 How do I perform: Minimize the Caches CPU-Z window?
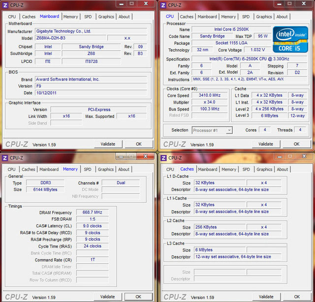280,157
